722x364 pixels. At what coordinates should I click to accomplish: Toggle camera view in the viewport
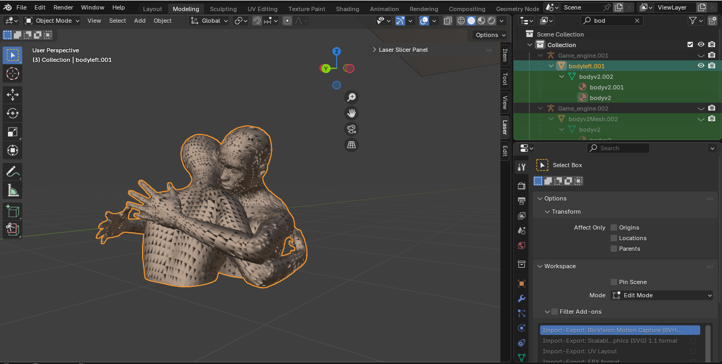click(351, 129)
